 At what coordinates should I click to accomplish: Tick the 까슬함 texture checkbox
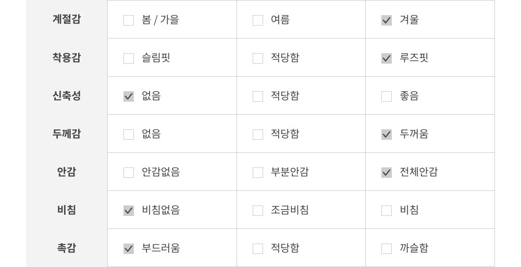click(x=387, y=249)
